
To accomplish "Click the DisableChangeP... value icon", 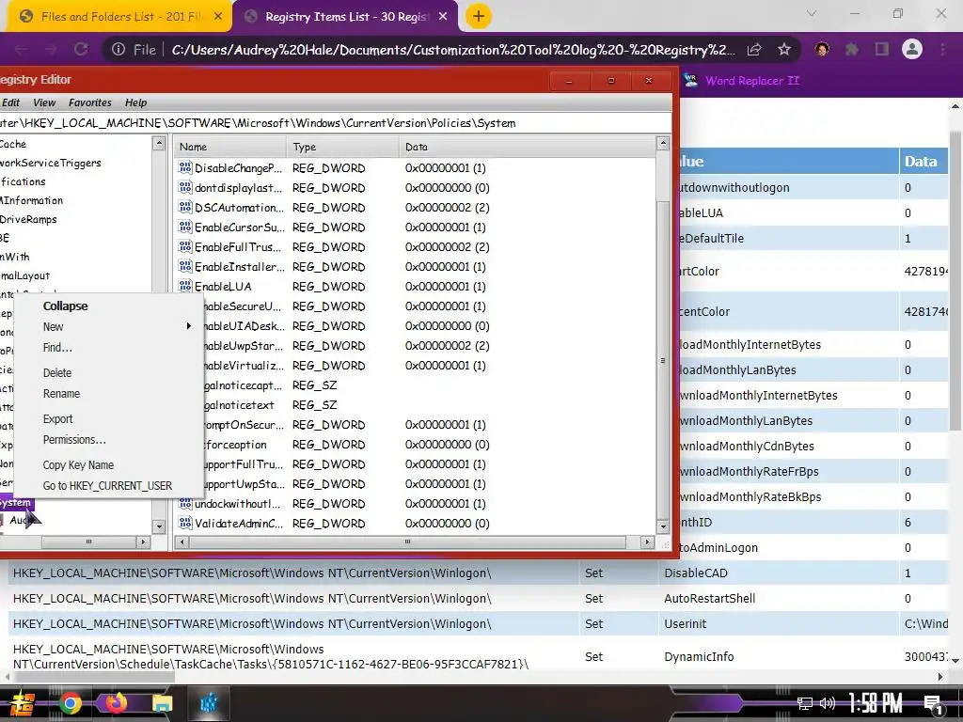I will 185,167.
